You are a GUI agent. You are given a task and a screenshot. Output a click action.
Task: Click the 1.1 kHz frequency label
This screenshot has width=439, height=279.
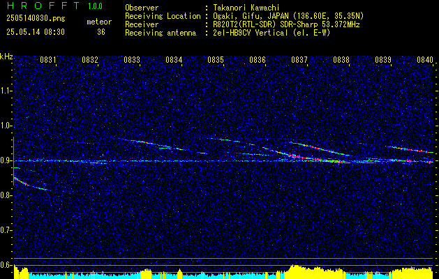coord(6,91)
